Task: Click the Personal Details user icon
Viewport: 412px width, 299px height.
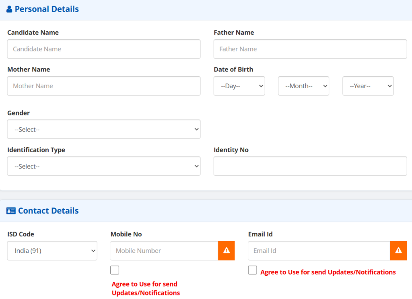Action: 9,9
